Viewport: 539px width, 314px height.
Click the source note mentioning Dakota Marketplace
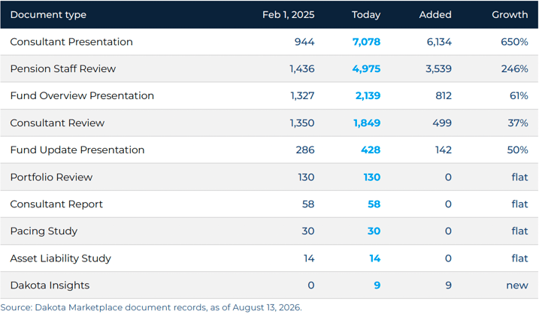[151, 307]
